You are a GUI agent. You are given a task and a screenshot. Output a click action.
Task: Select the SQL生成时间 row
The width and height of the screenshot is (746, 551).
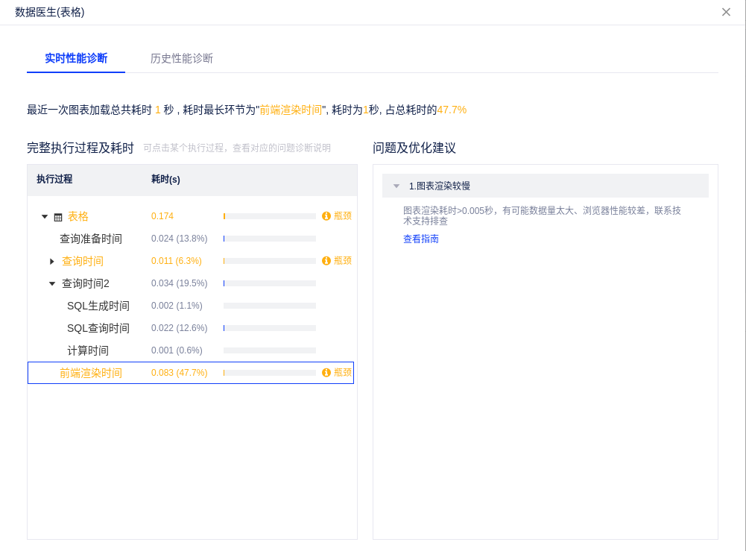(x=98, y=306)
